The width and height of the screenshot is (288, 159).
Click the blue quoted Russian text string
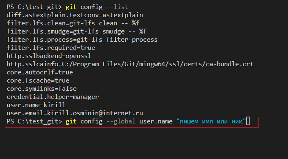coord(211,121)
